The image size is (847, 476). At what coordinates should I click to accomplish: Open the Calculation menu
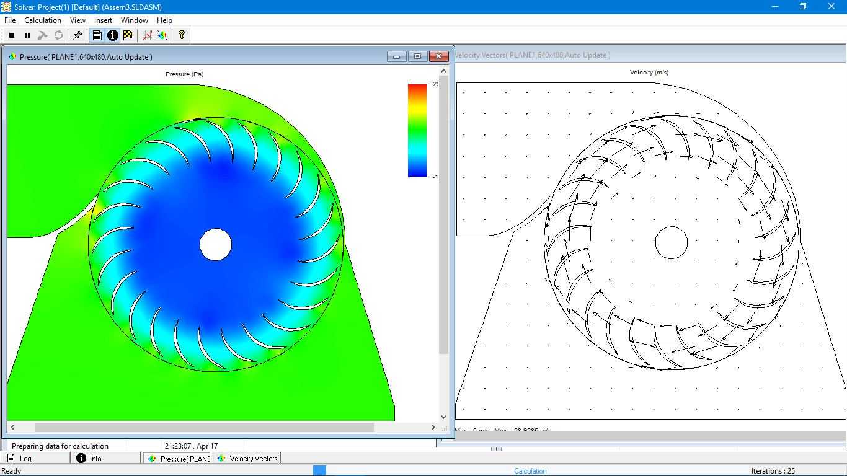43,20
